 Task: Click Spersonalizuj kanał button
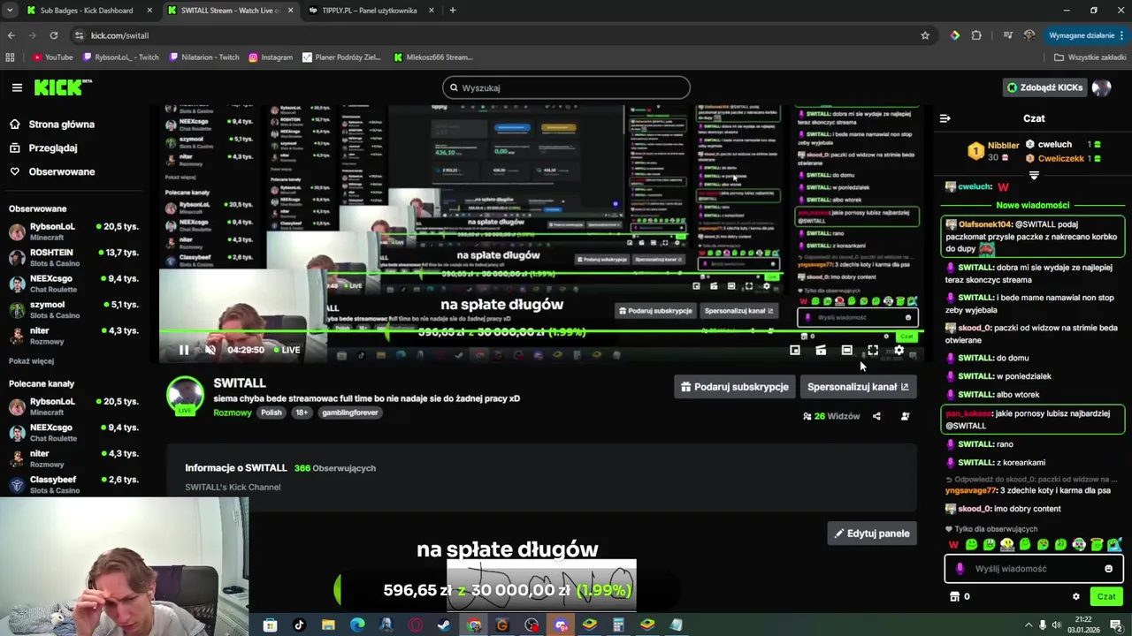tap(858, 387)
